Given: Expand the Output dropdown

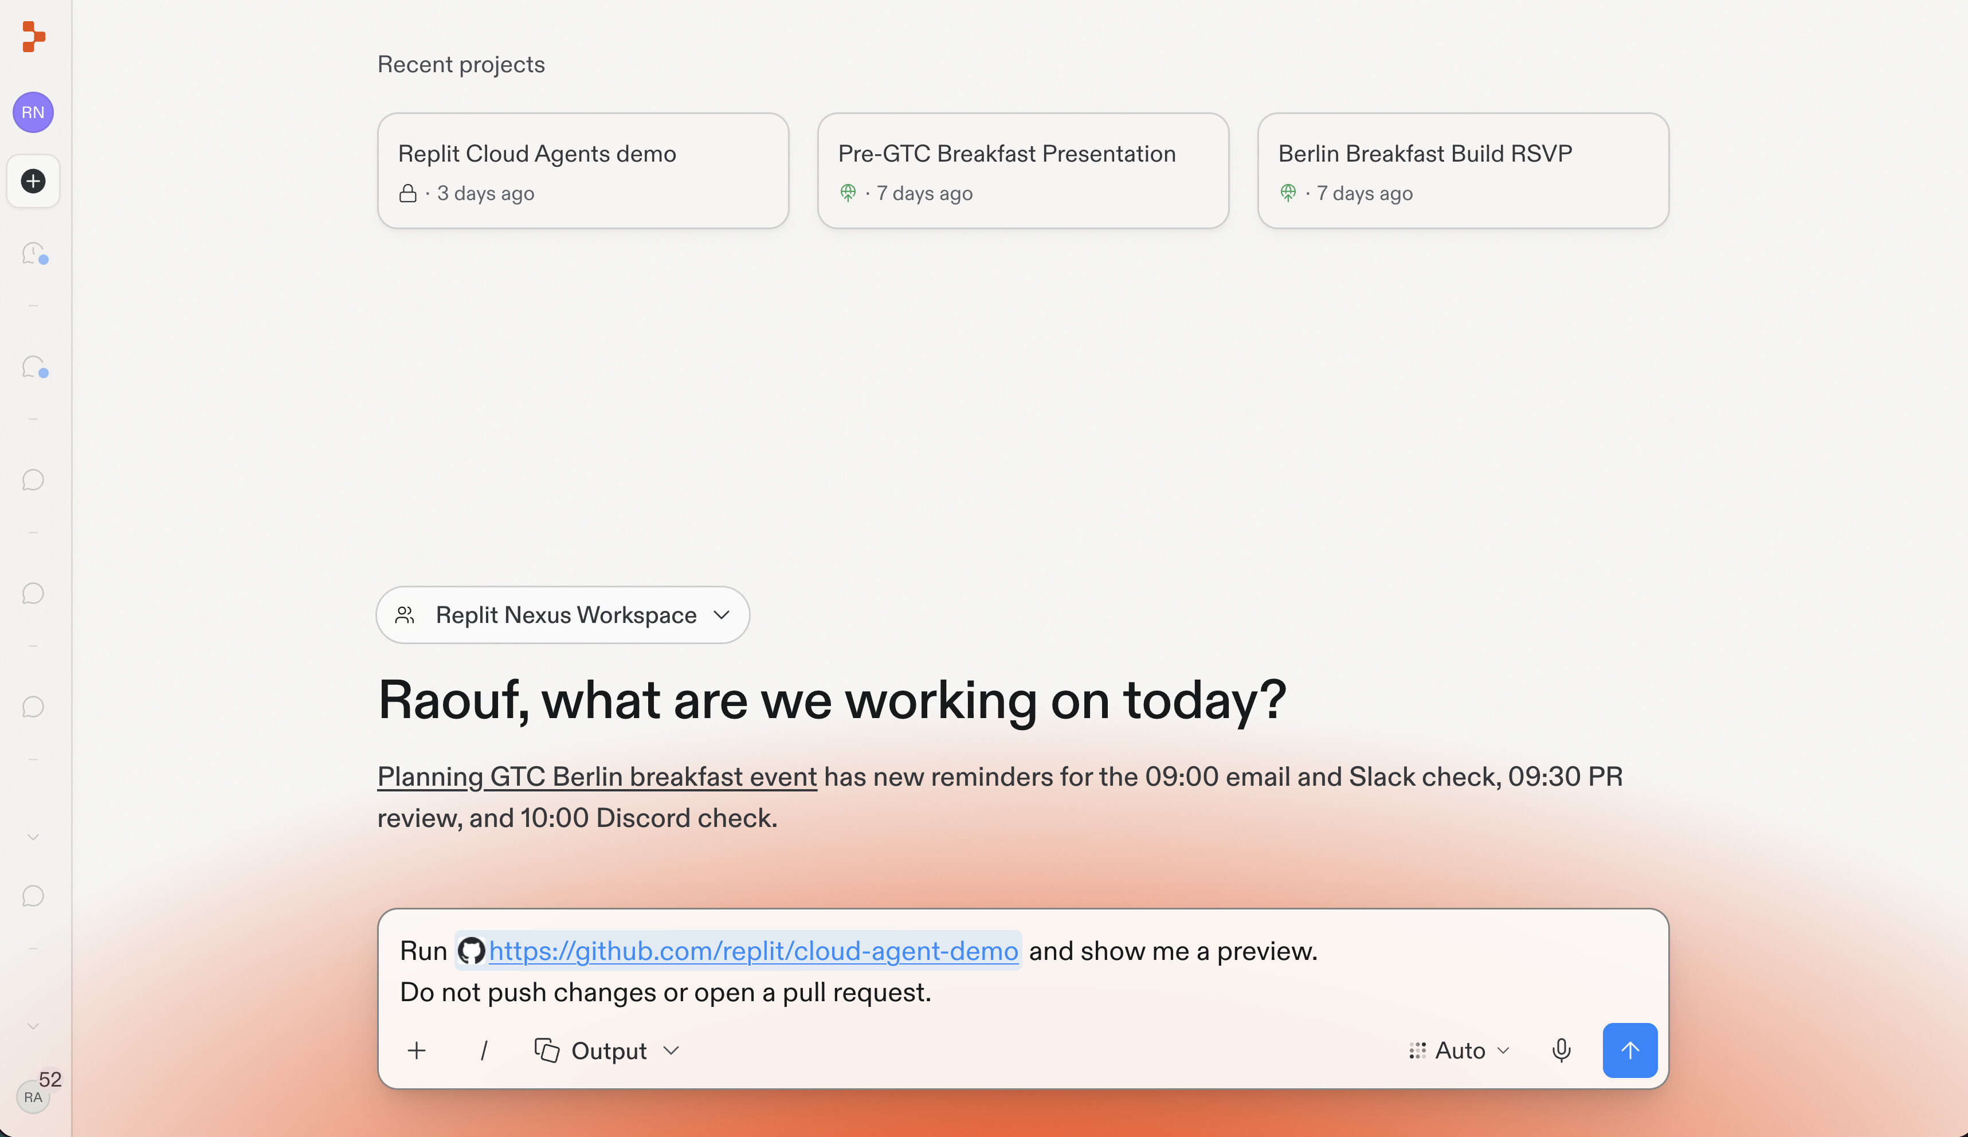Looking at the screenshot, I should 607,1050.
